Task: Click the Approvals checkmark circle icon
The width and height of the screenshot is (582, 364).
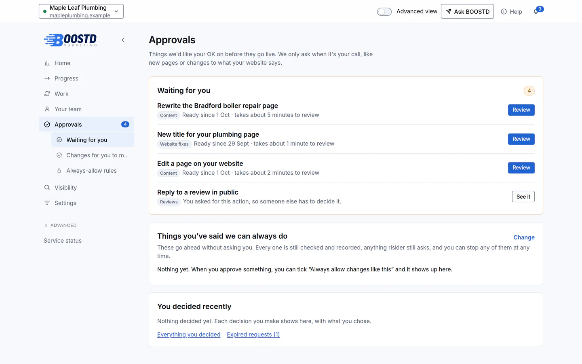Action: click(x=47, y=125)
